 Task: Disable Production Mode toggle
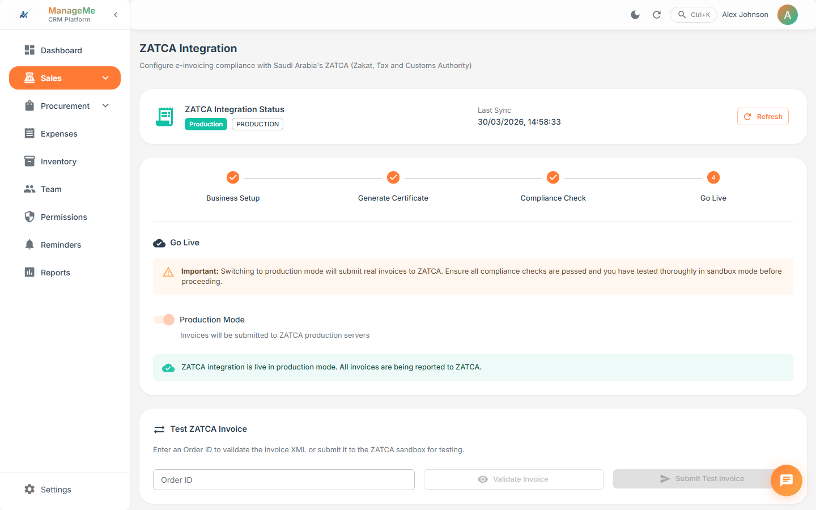click(x=164, y=319)
